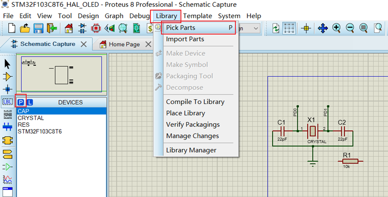Open the System menu

coord(229,16)
